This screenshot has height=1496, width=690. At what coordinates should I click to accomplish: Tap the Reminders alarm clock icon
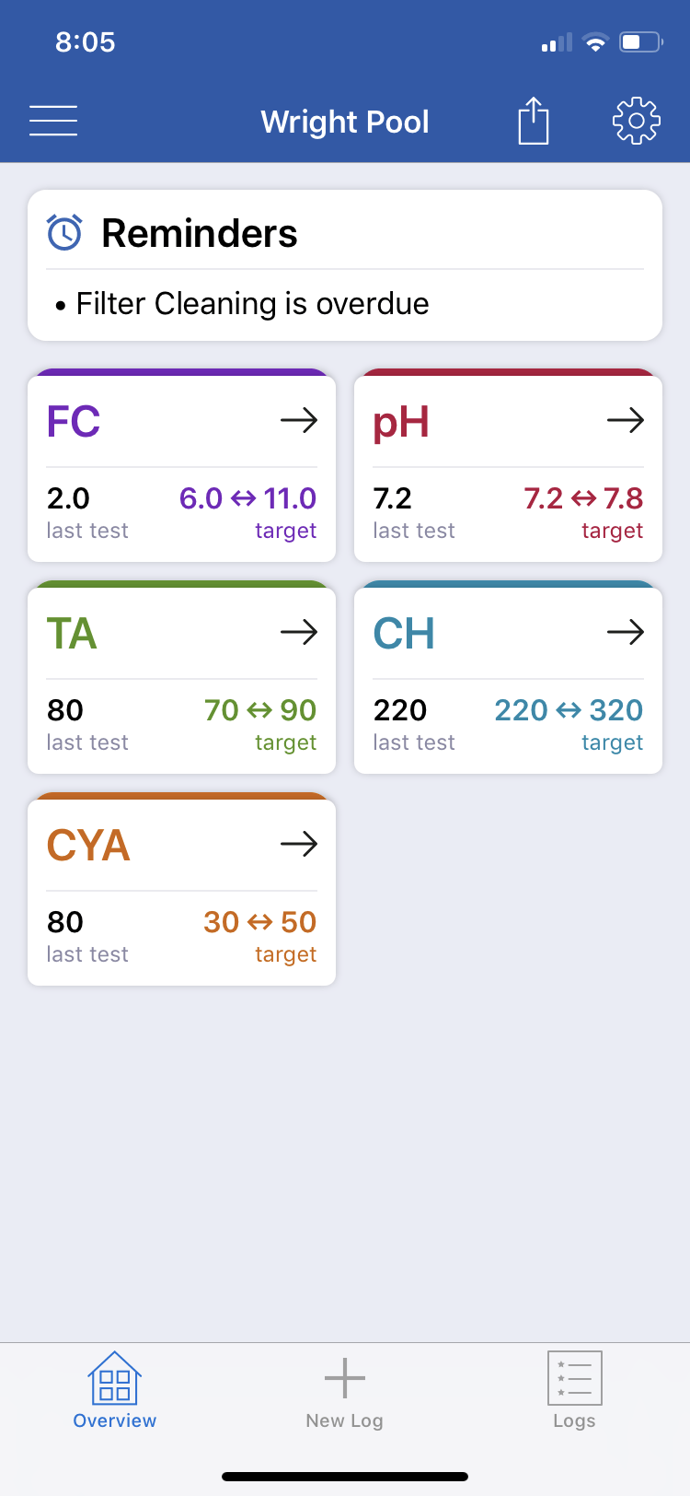point(64,233)
